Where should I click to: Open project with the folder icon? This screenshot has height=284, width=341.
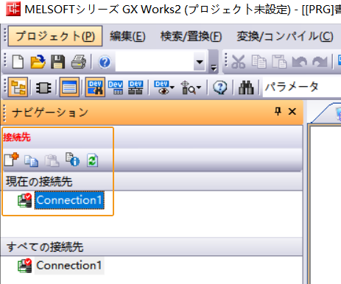(38, 62)
